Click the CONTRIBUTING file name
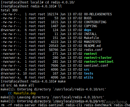Viewport: 130px width, 107px height. (95, 22)
